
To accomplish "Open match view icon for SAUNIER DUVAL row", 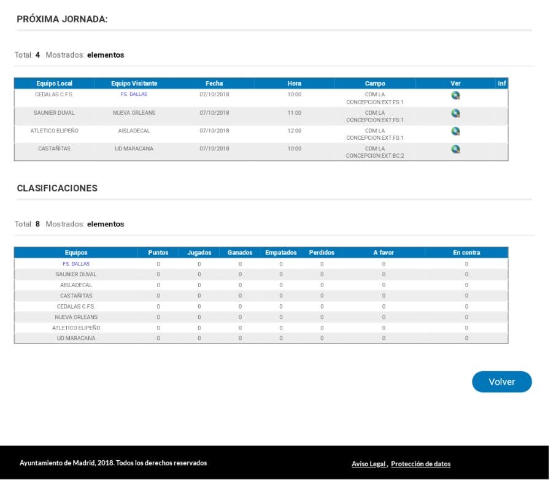I will point(457,114).
